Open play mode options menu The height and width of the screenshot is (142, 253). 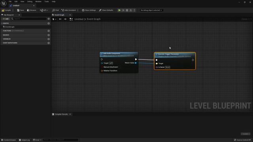click(134, 10)
